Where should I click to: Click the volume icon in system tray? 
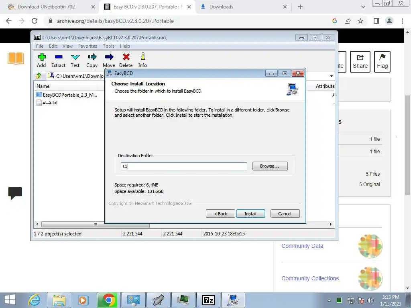(x=370, y=300)
